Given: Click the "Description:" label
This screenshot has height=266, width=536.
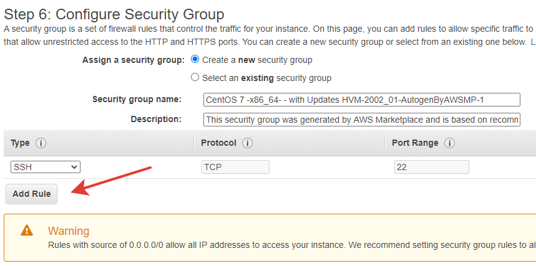Looking at the screenshot, I should (156, 119).
